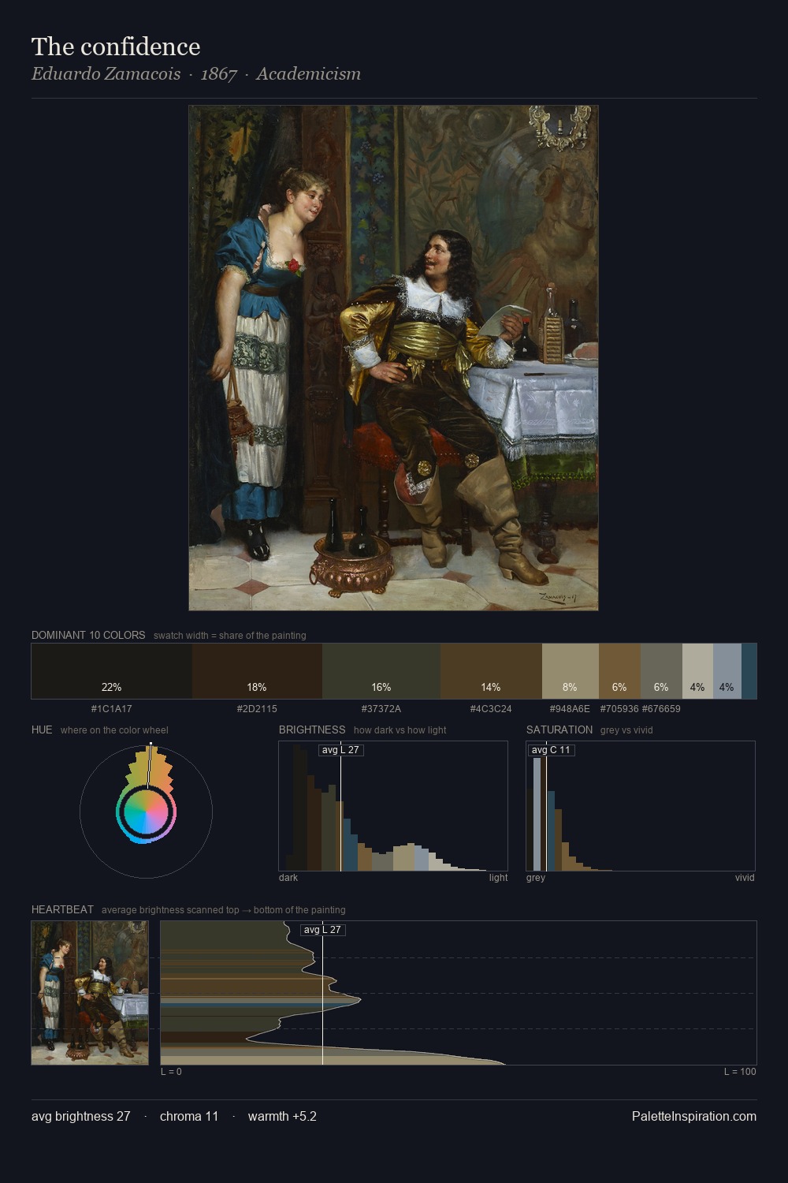Click the heartbeat brightness curve chart

(x=459, y=993)
